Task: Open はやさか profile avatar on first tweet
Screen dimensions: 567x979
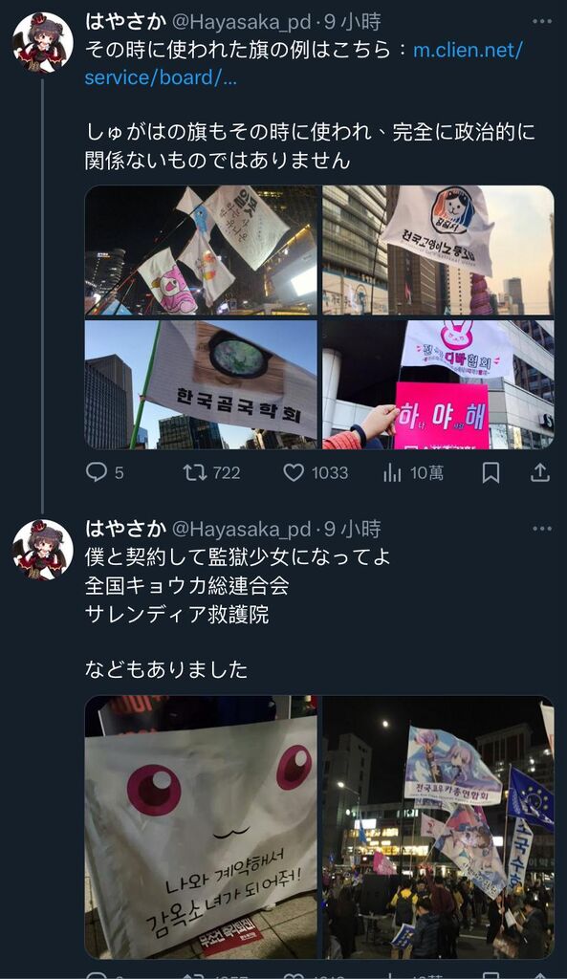Action: tap(43, 42)
